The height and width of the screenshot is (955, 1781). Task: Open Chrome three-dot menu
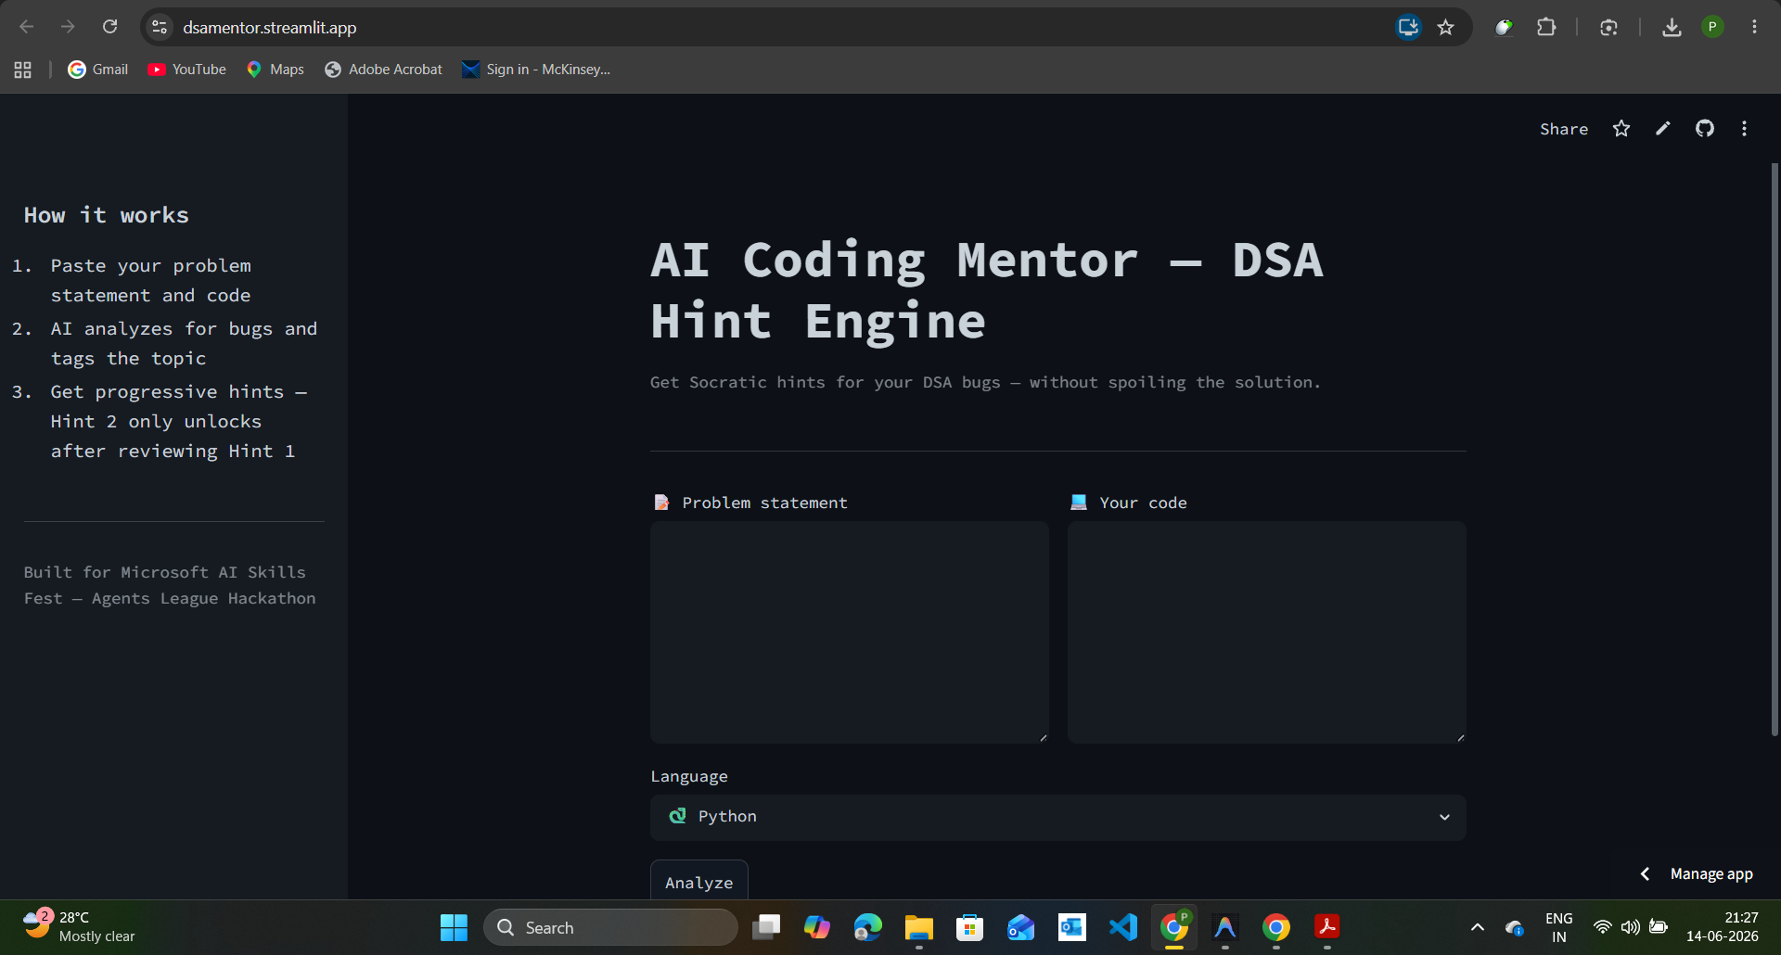1754,27
